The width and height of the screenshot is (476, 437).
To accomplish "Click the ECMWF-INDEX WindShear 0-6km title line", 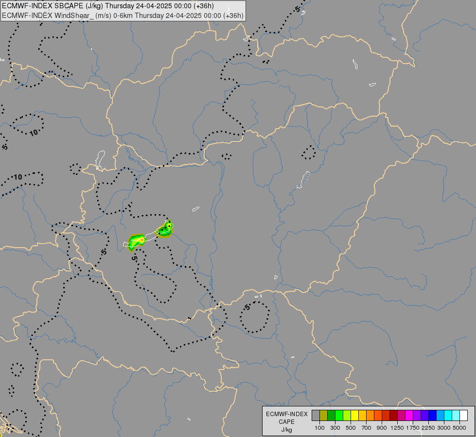I will tap(123, 16).
